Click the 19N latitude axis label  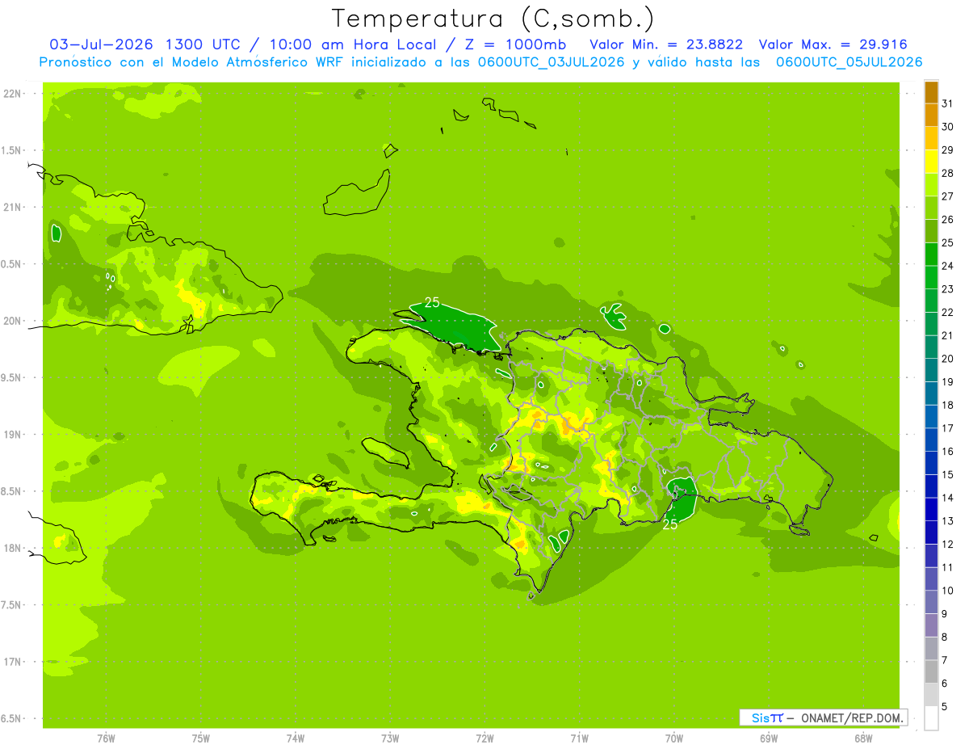pyautogui.click(x=13, y=435)
